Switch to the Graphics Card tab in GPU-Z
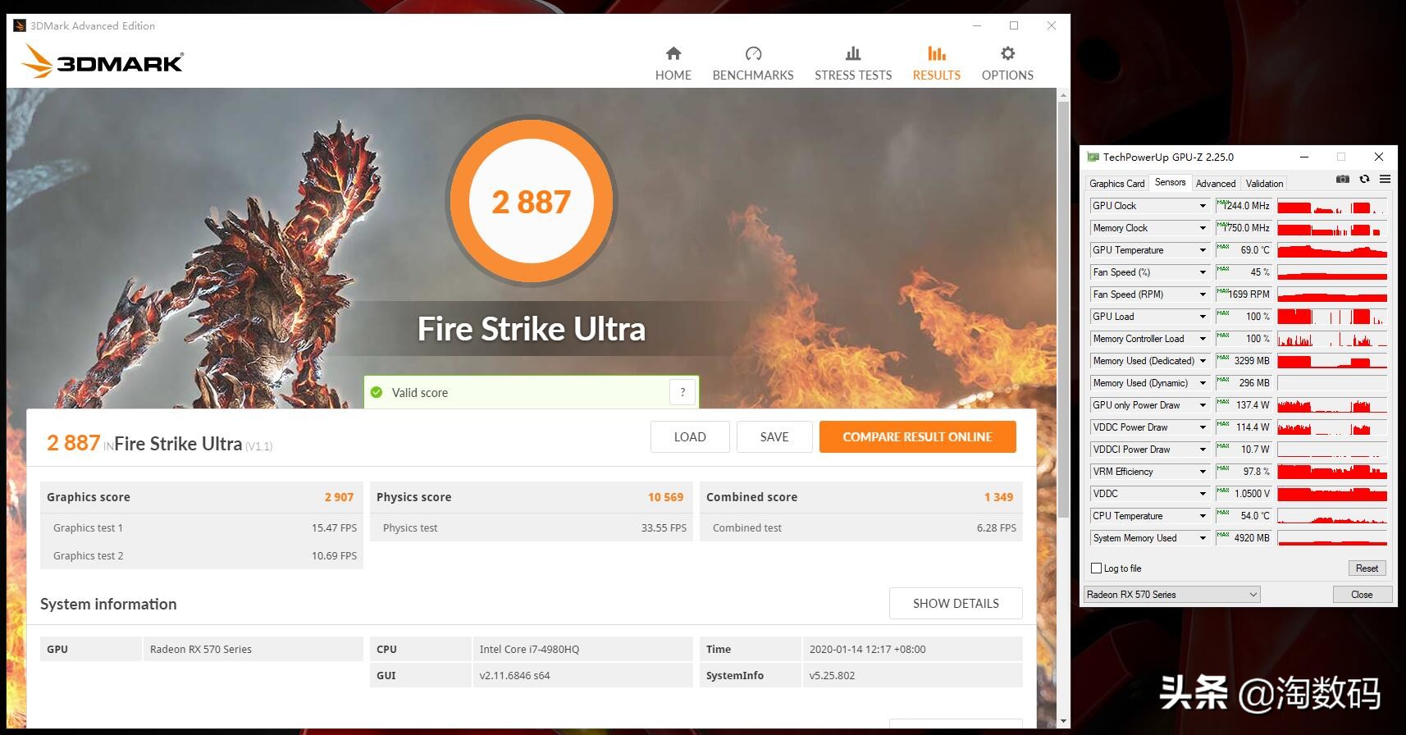The height and width of the screenshot is (735, 1406). (x=1116, y=184)
